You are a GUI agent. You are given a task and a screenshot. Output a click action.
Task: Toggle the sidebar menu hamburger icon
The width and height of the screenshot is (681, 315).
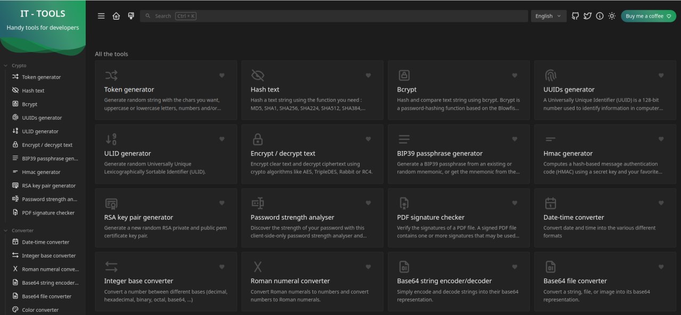point(101,16)
